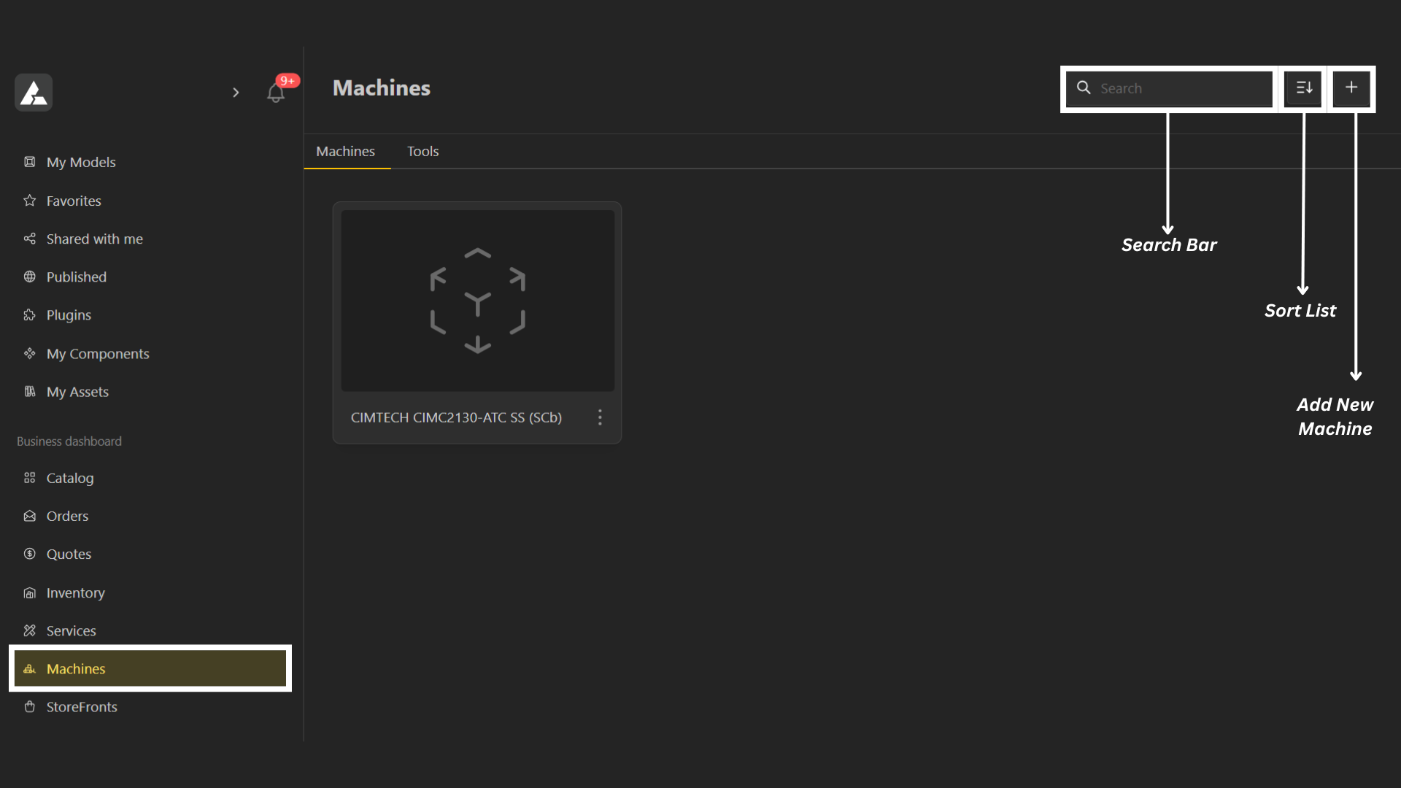The height and width of the screenshot is (788, 1401).
Task: Open the Plugins puzzle item
Action: [x=69, y=315]
